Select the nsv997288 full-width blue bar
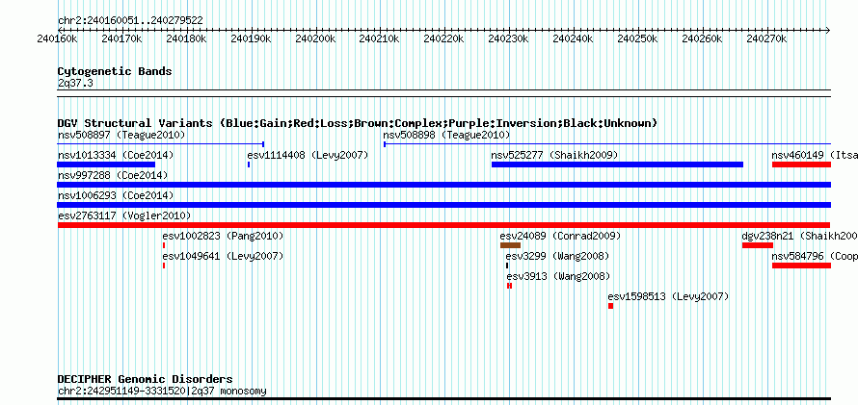858x405 pixels. pos(444,185)
